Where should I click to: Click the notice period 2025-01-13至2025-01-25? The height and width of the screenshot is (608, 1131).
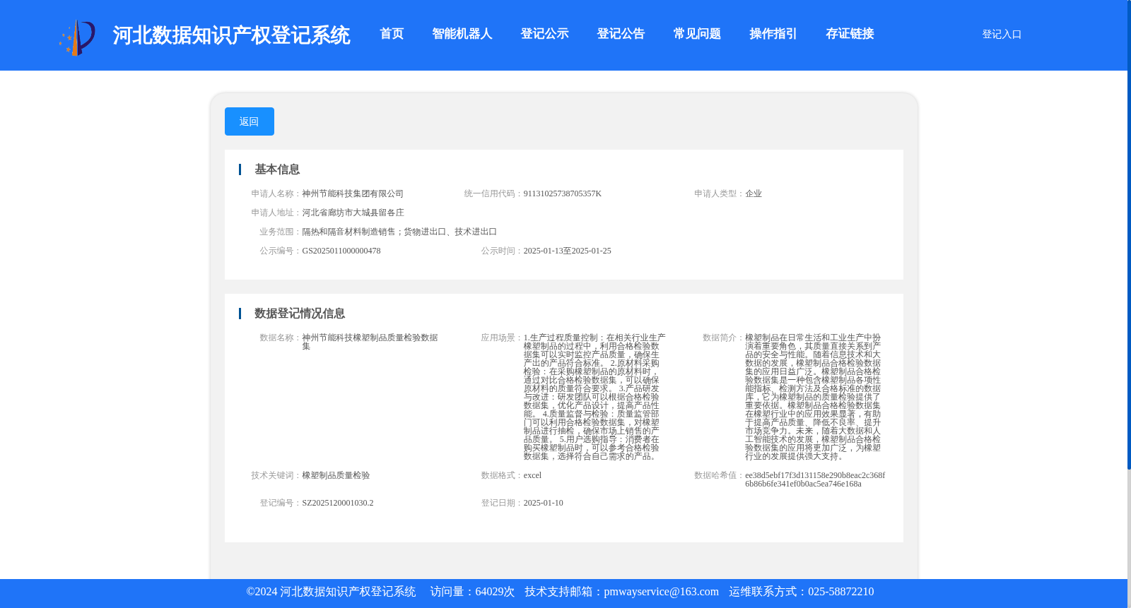(x=568, y=251)
